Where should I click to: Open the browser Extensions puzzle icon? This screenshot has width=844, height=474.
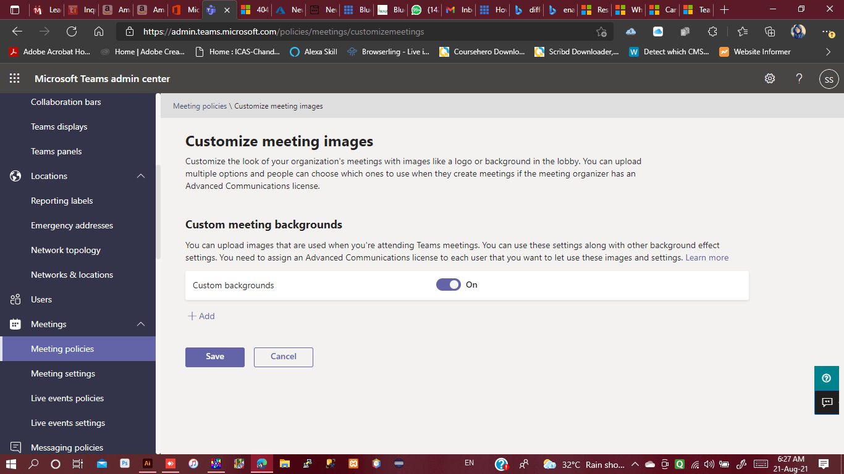712,31
